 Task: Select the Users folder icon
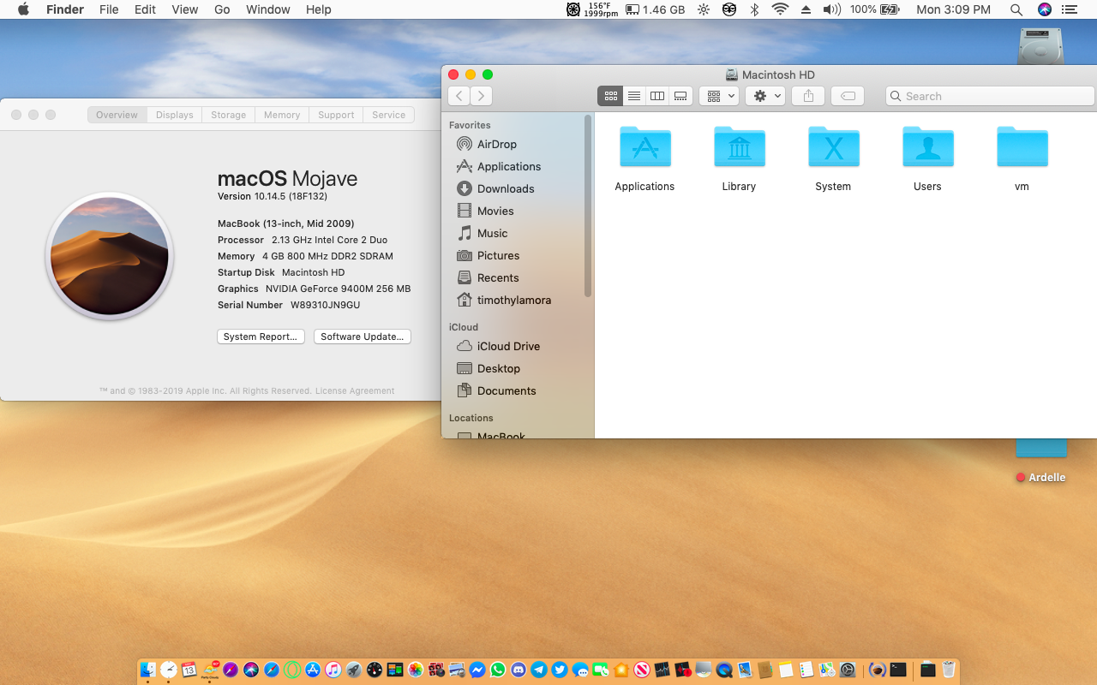(x=927, y=147)
